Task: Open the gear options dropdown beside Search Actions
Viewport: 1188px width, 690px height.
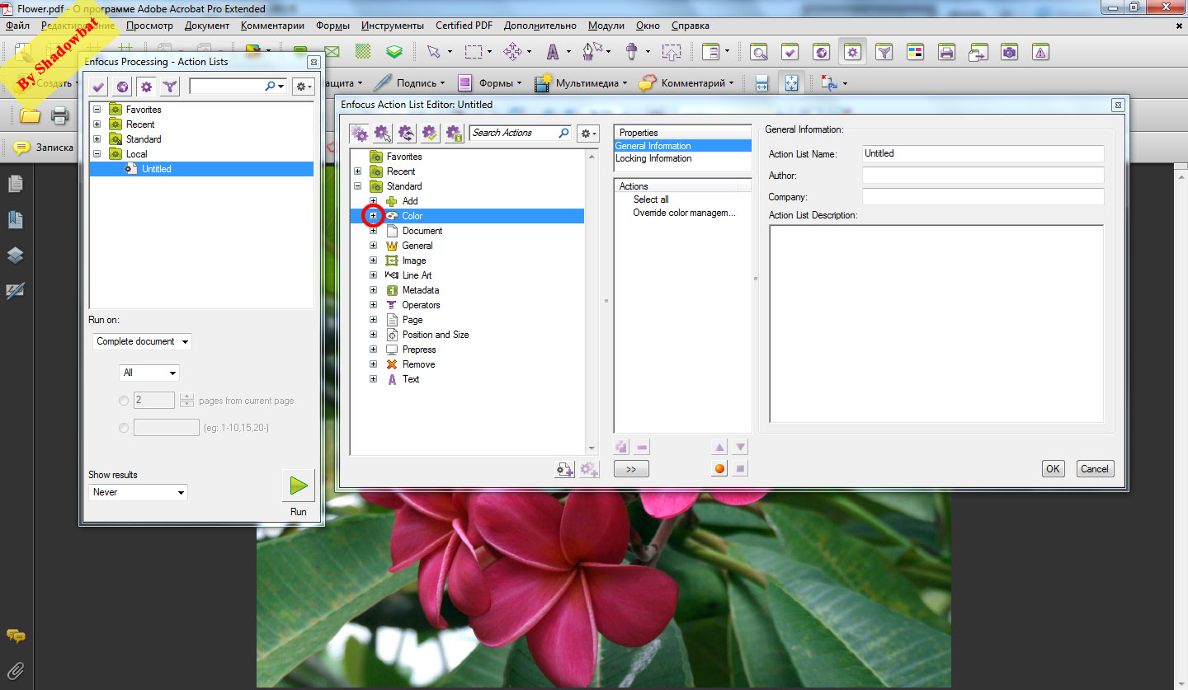Action: (x=587, y=133)
